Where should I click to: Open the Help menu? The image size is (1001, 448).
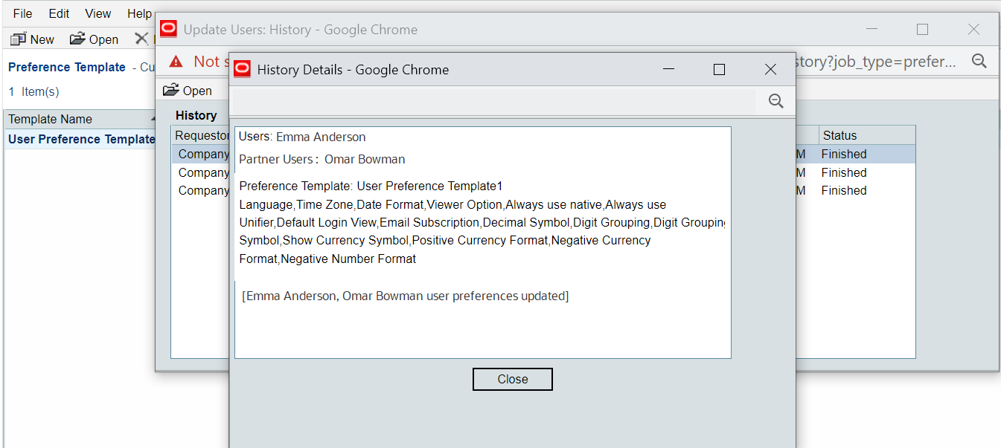[x=139, y=13]
